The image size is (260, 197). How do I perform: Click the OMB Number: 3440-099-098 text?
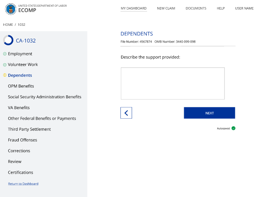point(175,42)
